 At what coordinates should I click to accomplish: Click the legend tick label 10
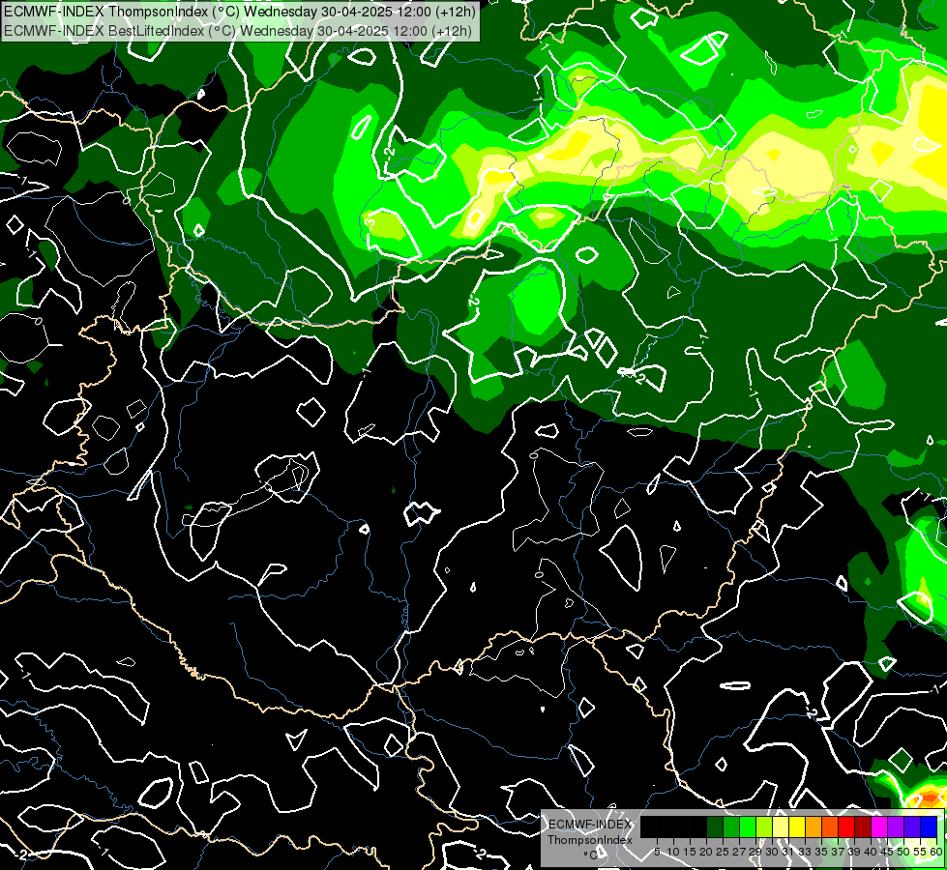pyautogui.click(x=673, y=852)
